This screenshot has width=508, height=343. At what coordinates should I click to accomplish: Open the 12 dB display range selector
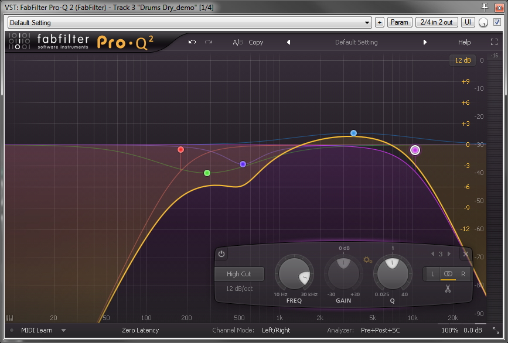pos(463,60)
